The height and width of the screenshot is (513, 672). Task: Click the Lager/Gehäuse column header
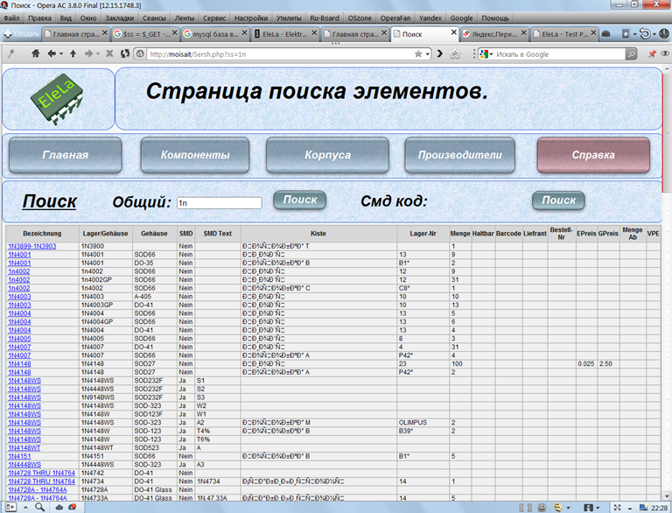click(x=105, y=234)
